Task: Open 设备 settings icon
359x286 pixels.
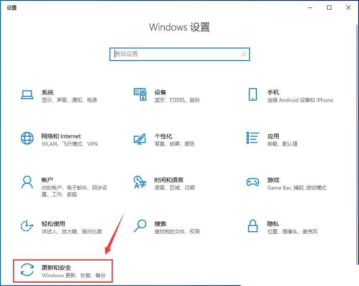Action: pyautogui.click(x=140, y=94)
